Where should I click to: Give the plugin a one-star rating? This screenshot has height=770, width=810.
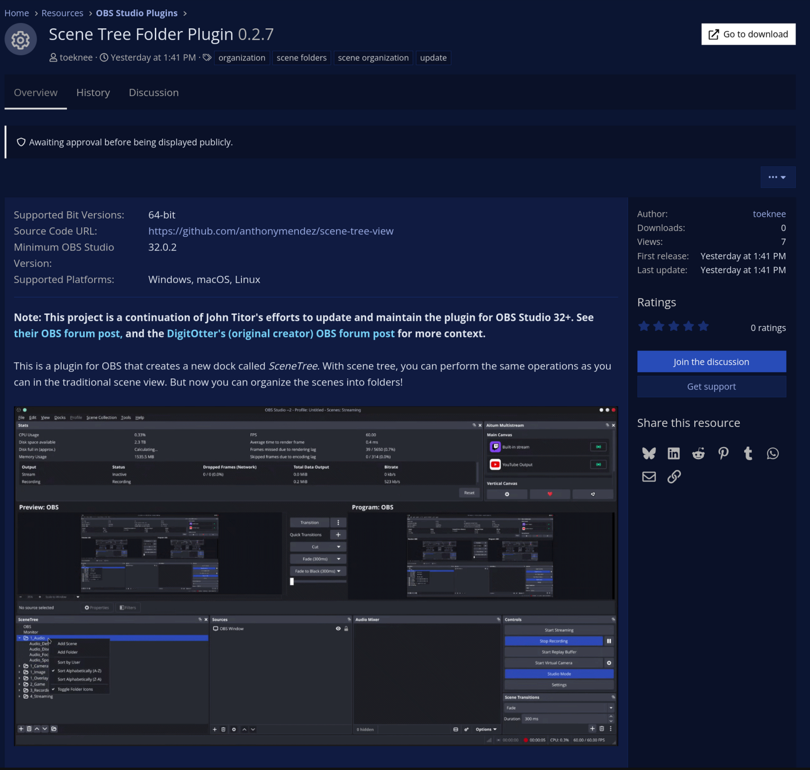[x=644, y=327]
